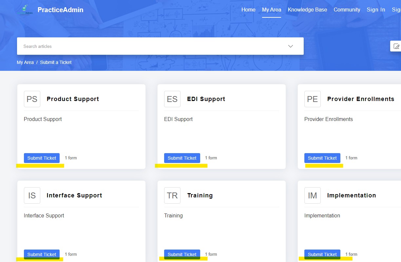Click '1 form' text in Interface Support card
Screen dimensions: 401x262
tap(71, 254)
